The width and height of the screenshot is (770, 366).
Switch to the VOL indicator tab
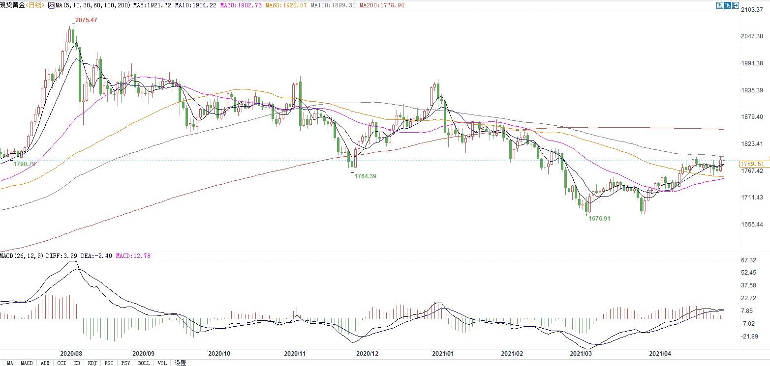pos(162,363)
